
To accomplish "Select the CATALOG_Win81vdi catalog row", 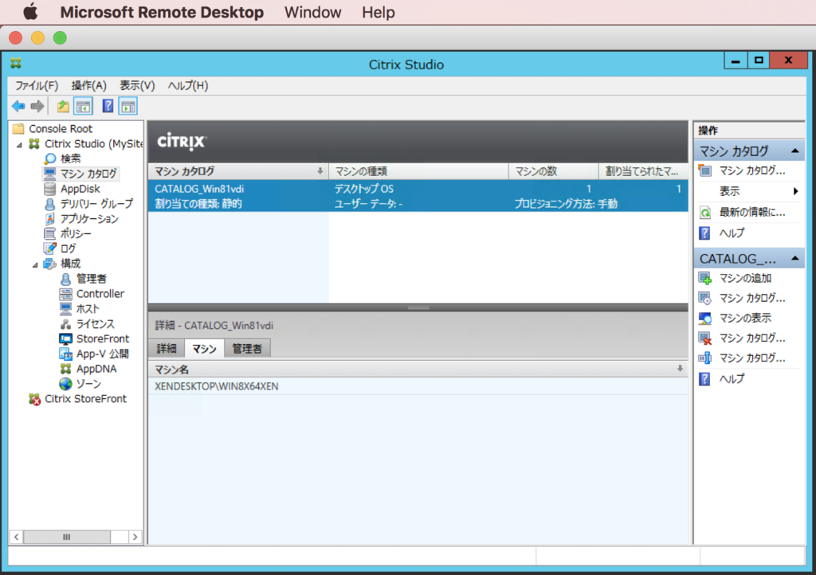I will pos(418,196).
